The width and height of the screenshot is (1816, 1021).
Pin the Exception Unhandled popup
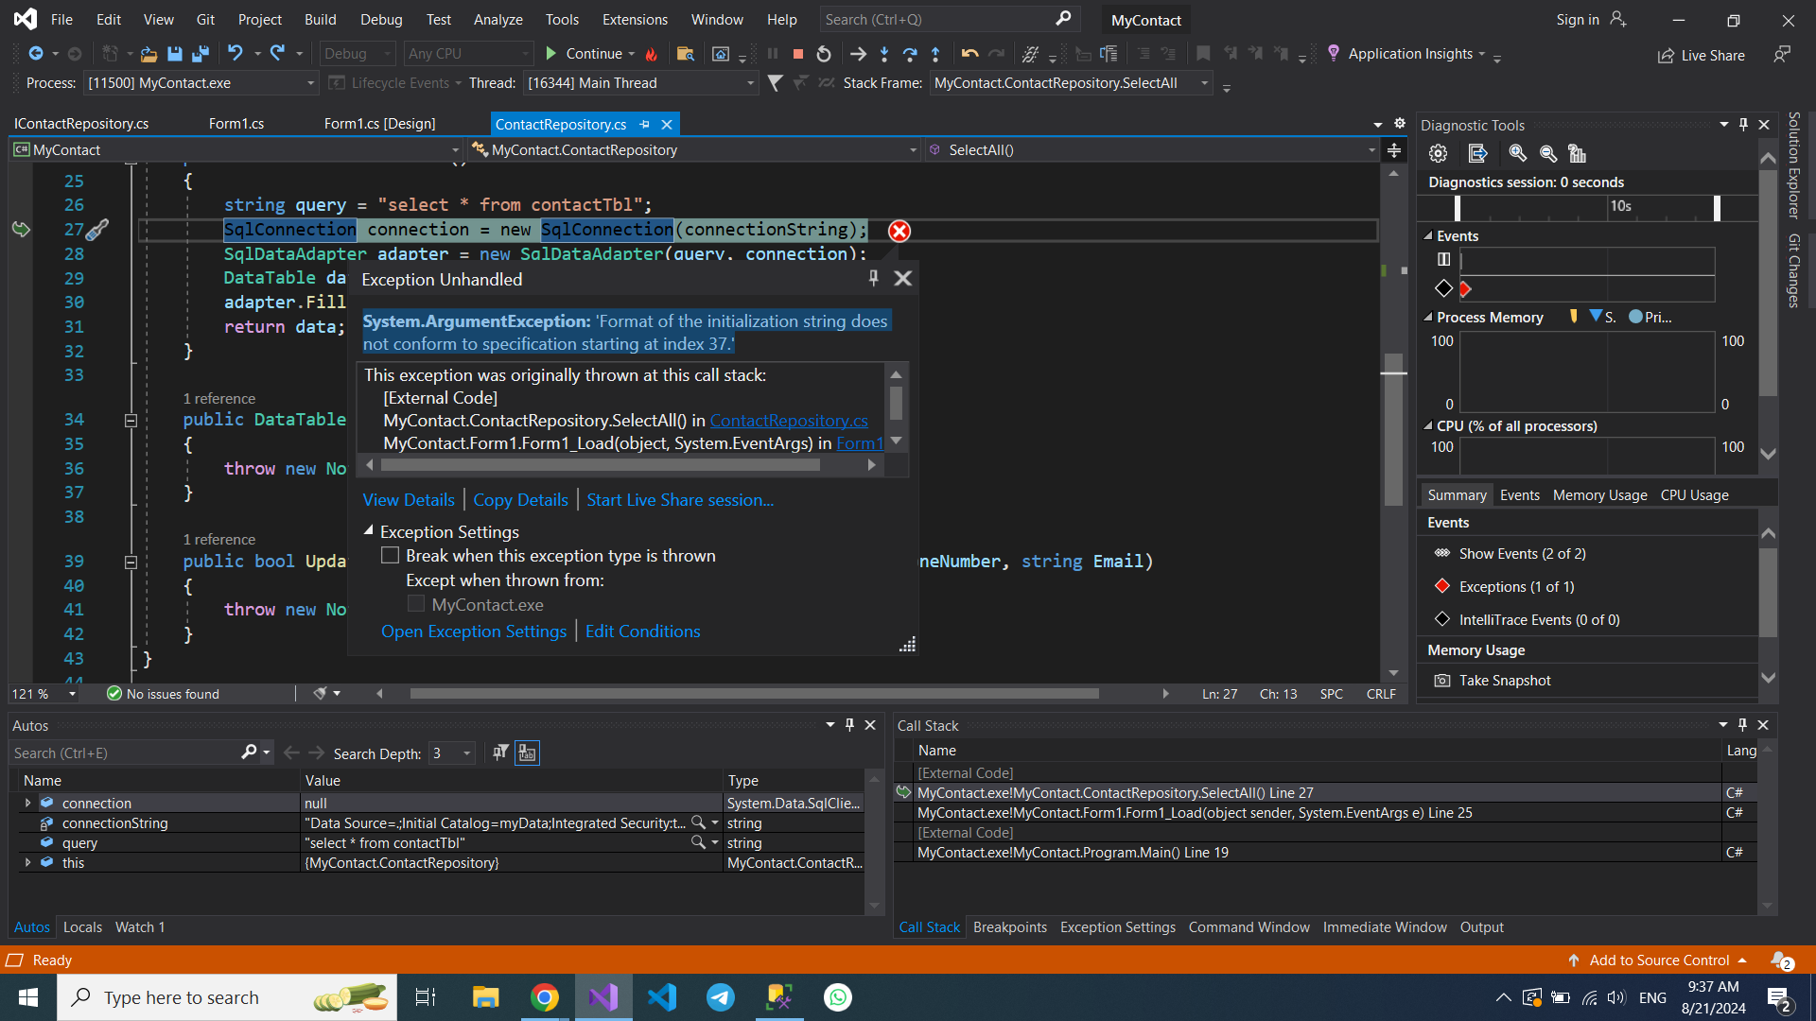[873, 278]
